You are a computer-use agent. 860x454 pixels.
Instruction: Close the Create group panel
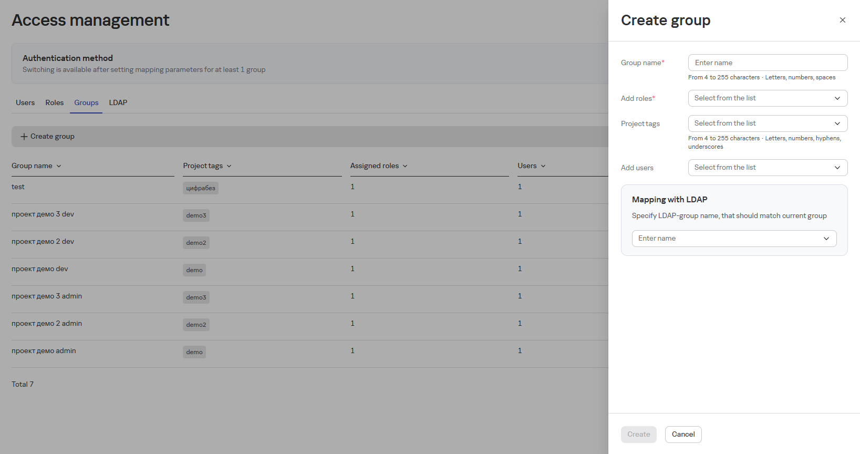842,20
